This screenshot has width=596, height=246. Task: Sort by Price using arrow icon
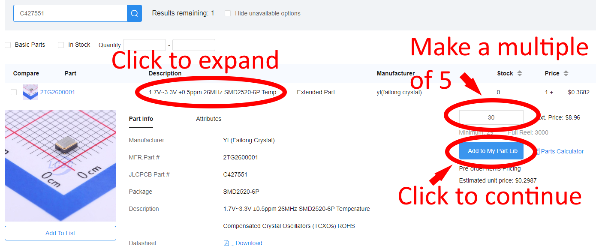coord(566,73)
